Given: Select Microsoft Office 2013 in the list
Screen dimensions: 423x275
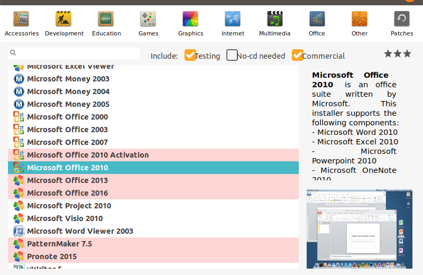Looking at the screenshot, I should click(67, 180).
